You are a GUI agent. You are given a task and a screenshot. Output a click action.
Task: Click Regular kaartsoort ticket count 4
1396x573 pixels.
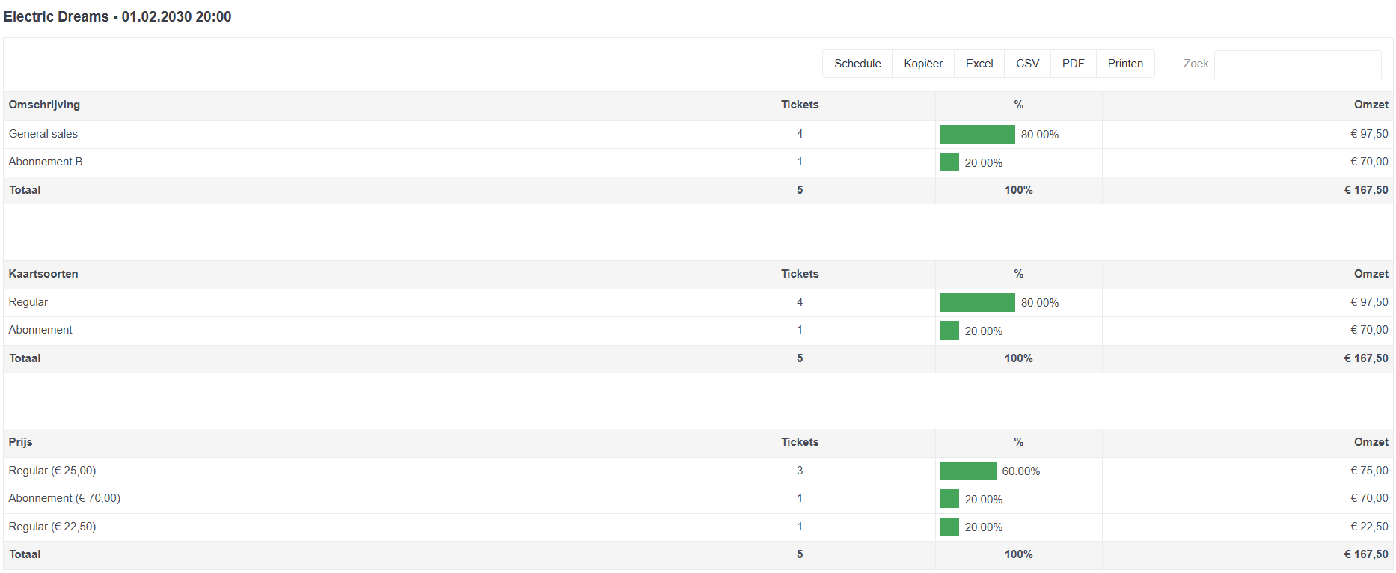point(800,302)
